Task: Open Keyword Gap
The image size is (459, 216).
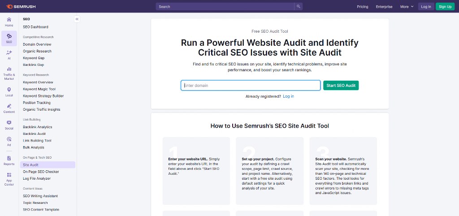Action: click(34, 58)
